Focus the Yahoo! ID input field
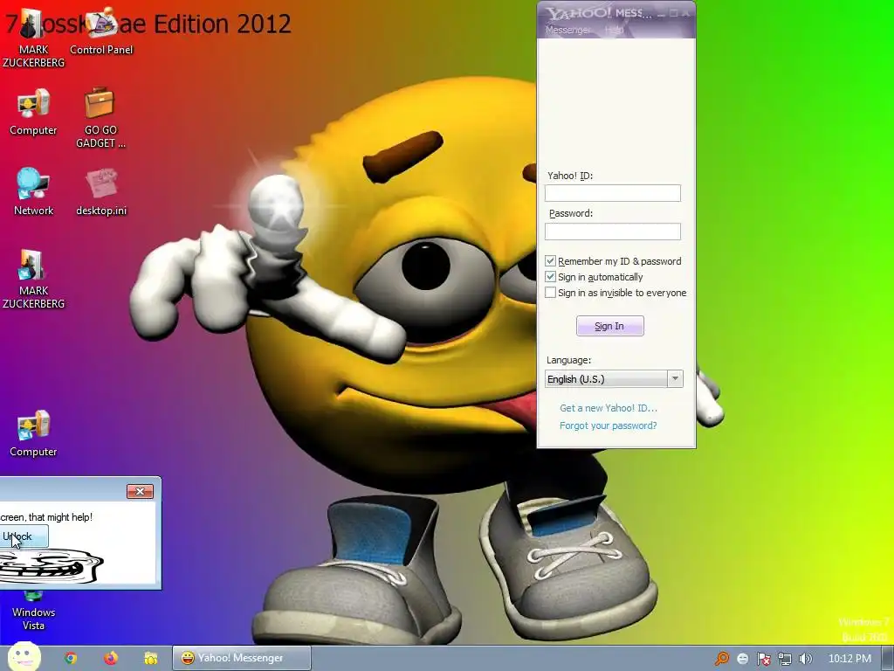The width and height of the screenshot is (894, 671). pyautogui.click(x=613, y=193)
